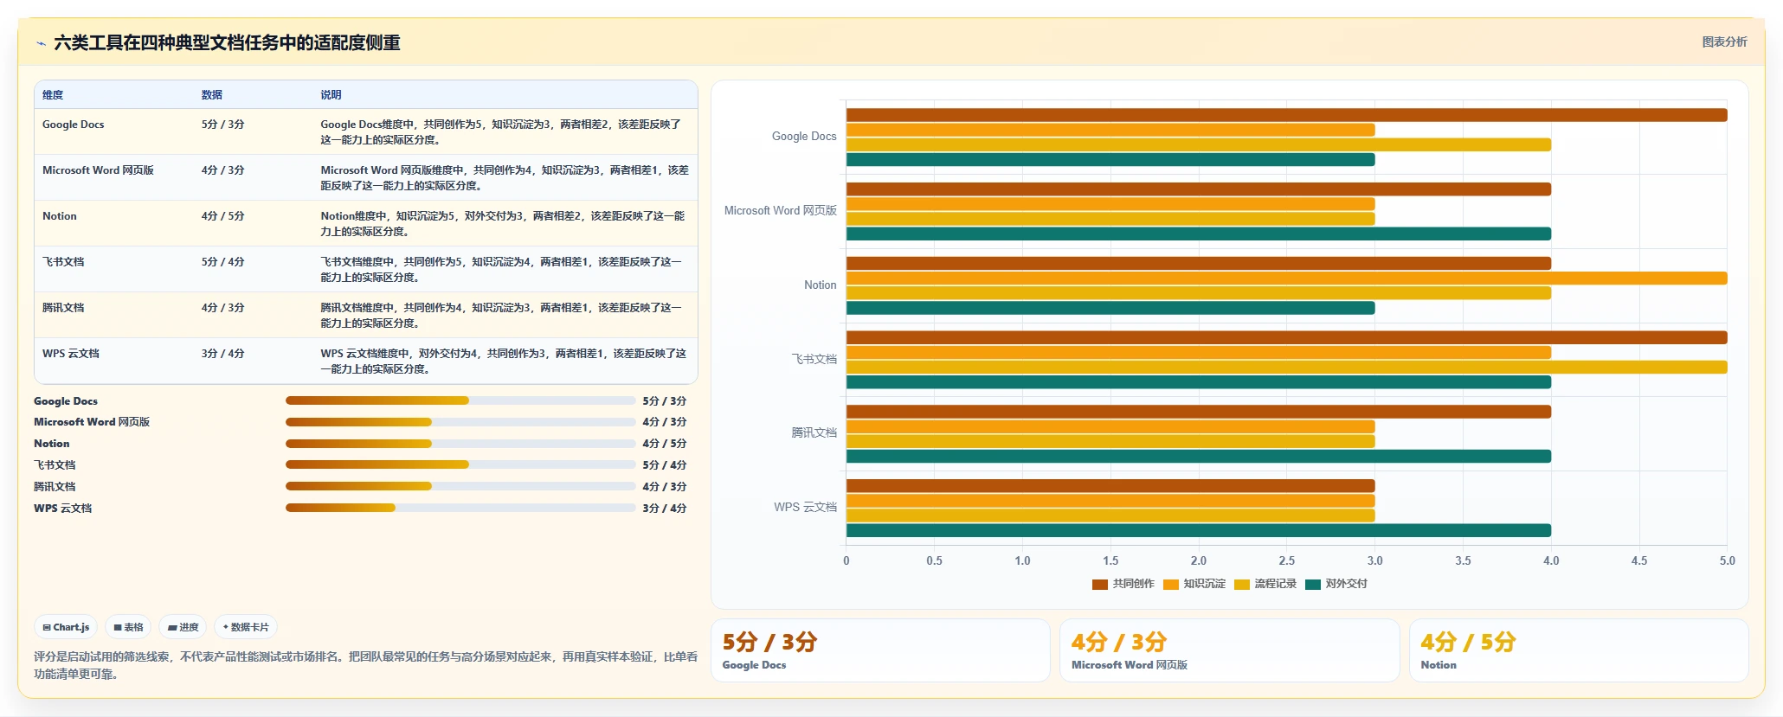
Task: Click the 腾讯文档 共同创作 chart bar
Action: click(1199, 412)
